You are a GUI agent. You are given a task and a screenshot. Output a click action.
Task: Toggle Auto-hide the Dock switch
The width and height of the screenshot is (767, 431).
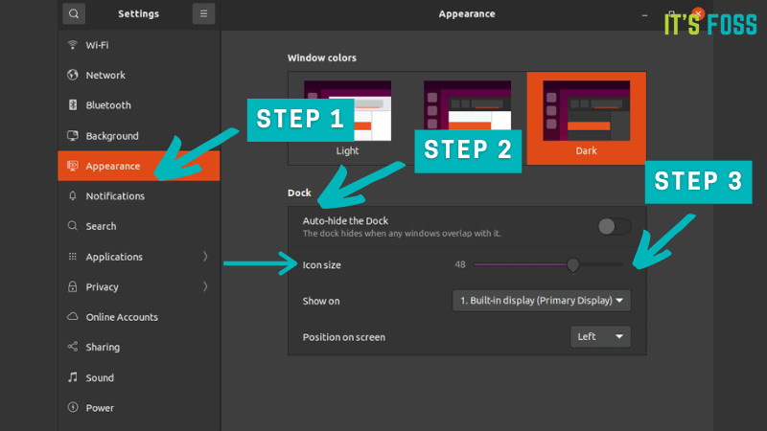(614, 226)
